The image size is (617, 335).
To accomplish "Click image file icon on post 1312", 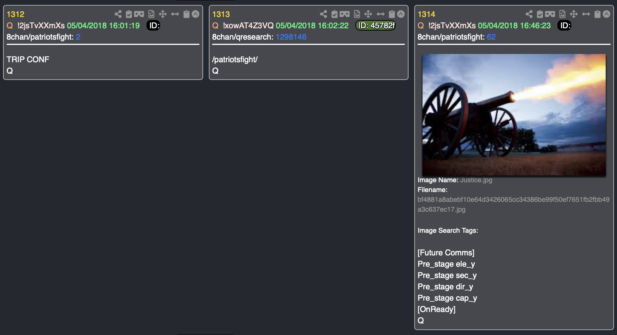I will (151, 14).
